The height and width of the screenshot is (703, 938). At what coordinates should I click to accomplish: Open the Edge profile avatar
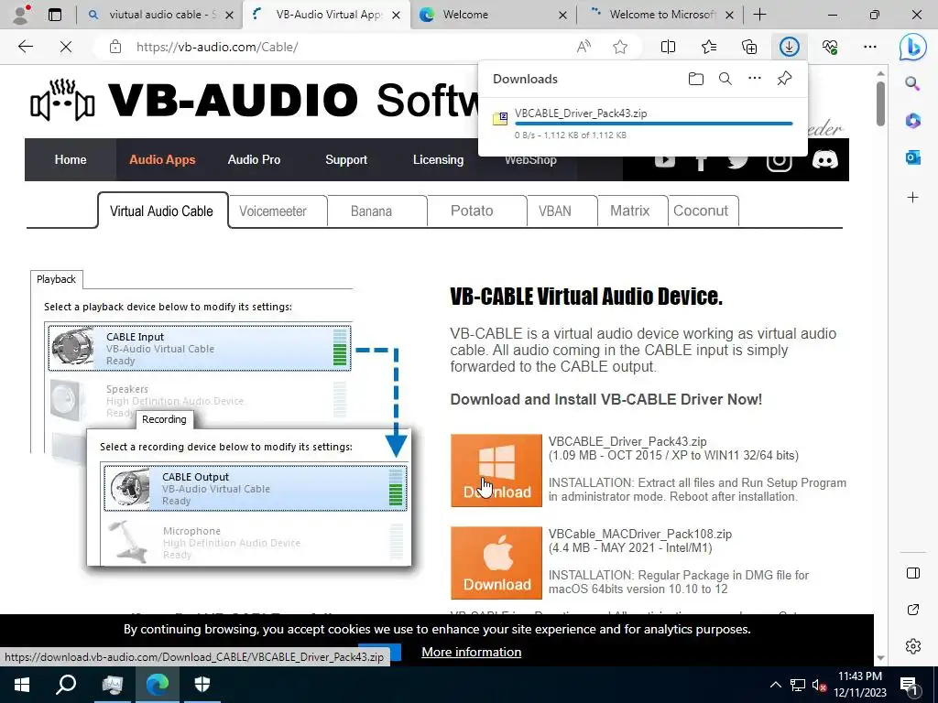[22, 14]
